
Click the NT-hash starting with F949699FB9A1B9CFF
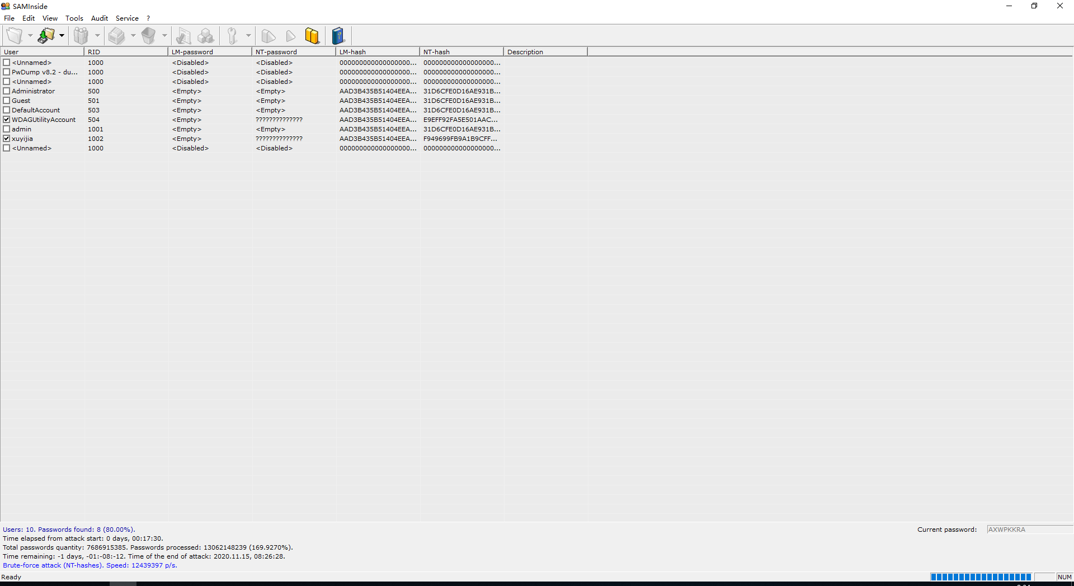pos(460,139)
